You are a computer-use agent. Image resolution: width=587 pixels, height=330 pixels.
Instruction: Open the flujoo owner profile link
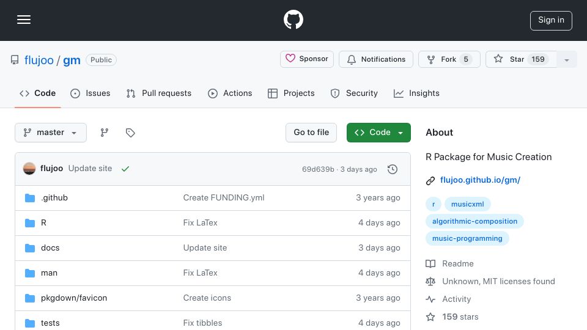(x=39, y=60)
